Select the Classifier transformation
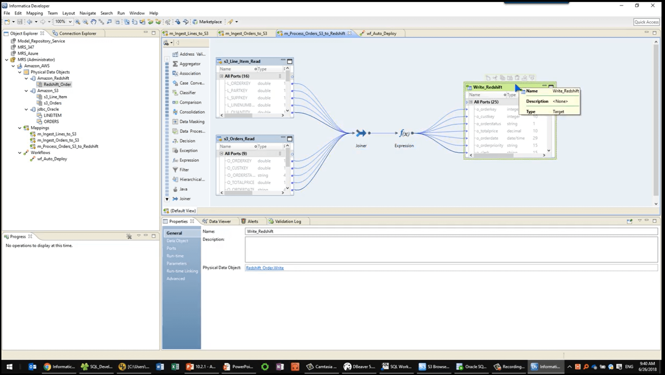 coord(187,93)
